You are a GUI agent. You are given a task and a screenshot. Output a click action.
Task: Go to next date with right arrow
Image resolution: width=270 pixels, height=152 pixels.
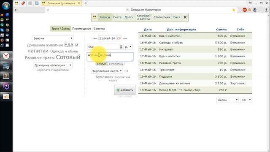(x=125, y=38)
